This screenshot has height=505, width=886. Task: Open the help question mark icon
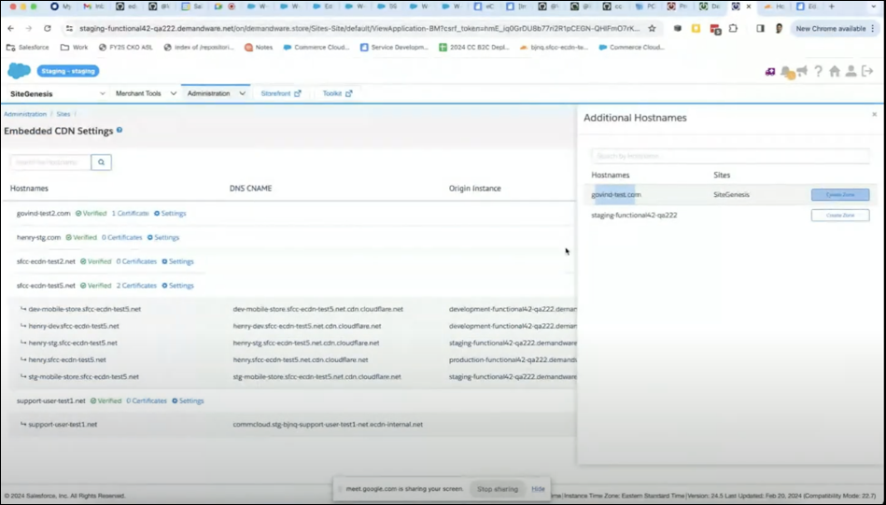point(818,72)
